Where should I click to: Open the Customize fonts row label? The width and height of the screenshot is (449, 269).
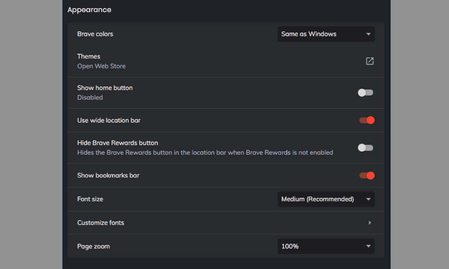101,223
